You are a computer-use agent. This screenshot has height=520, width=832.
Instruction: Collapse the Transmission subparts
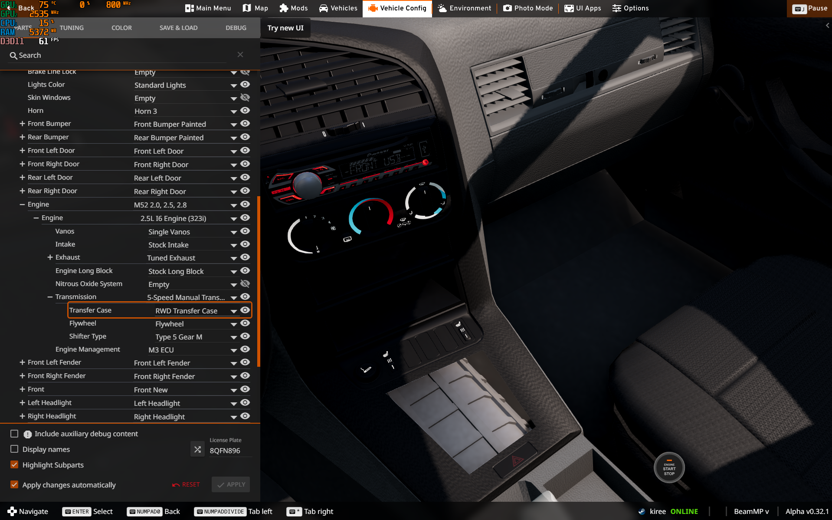(50, 297)
